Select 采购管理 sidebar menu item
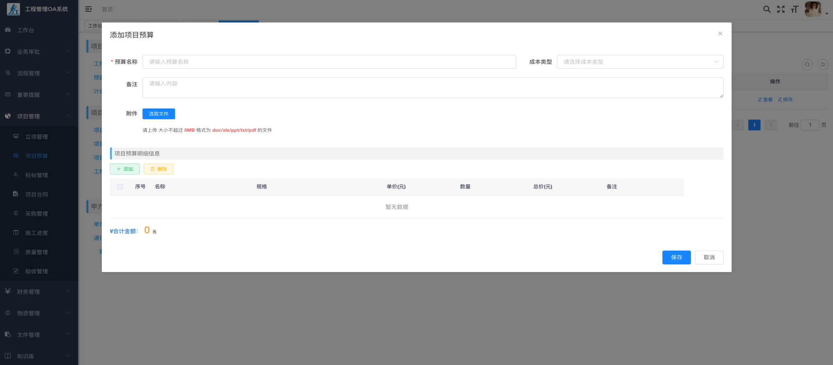This screenshot has width=833, height=365. click(x=36, y=214)
